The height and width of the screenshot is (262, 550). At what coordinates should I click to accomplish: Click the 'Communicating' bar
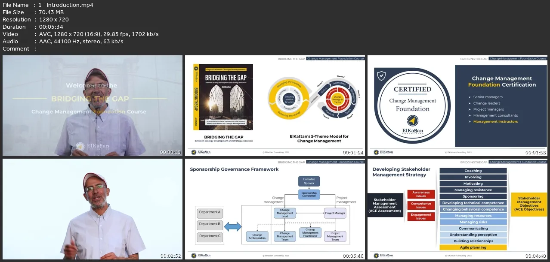(x=473, y=229)
